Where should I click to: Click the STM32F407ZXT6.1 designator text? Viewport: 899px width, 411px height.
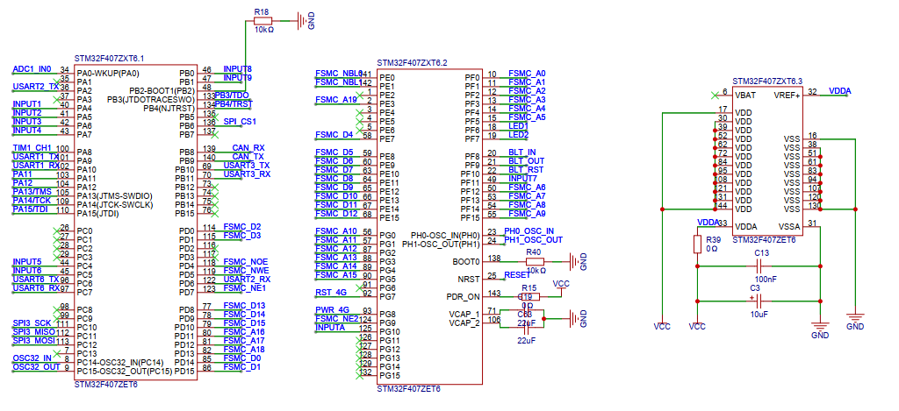click(109, 59)
